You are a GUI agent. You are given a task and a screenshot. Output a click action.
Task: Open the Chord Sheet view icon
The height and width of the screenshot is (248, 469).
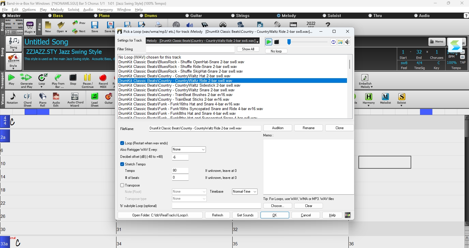tap(28, 97)
